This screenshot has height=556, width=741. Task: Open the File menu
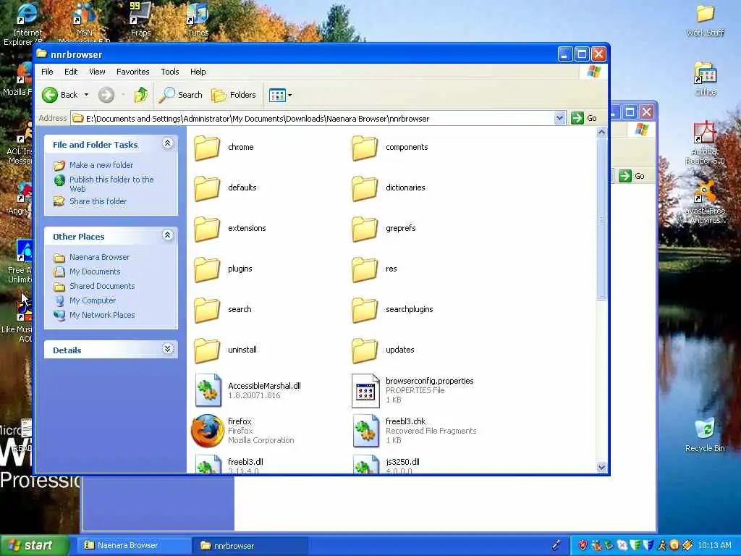47,72
